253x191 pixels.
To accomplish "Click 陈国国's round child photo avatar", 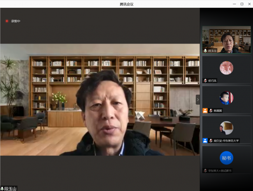I will tap(227, 98).
